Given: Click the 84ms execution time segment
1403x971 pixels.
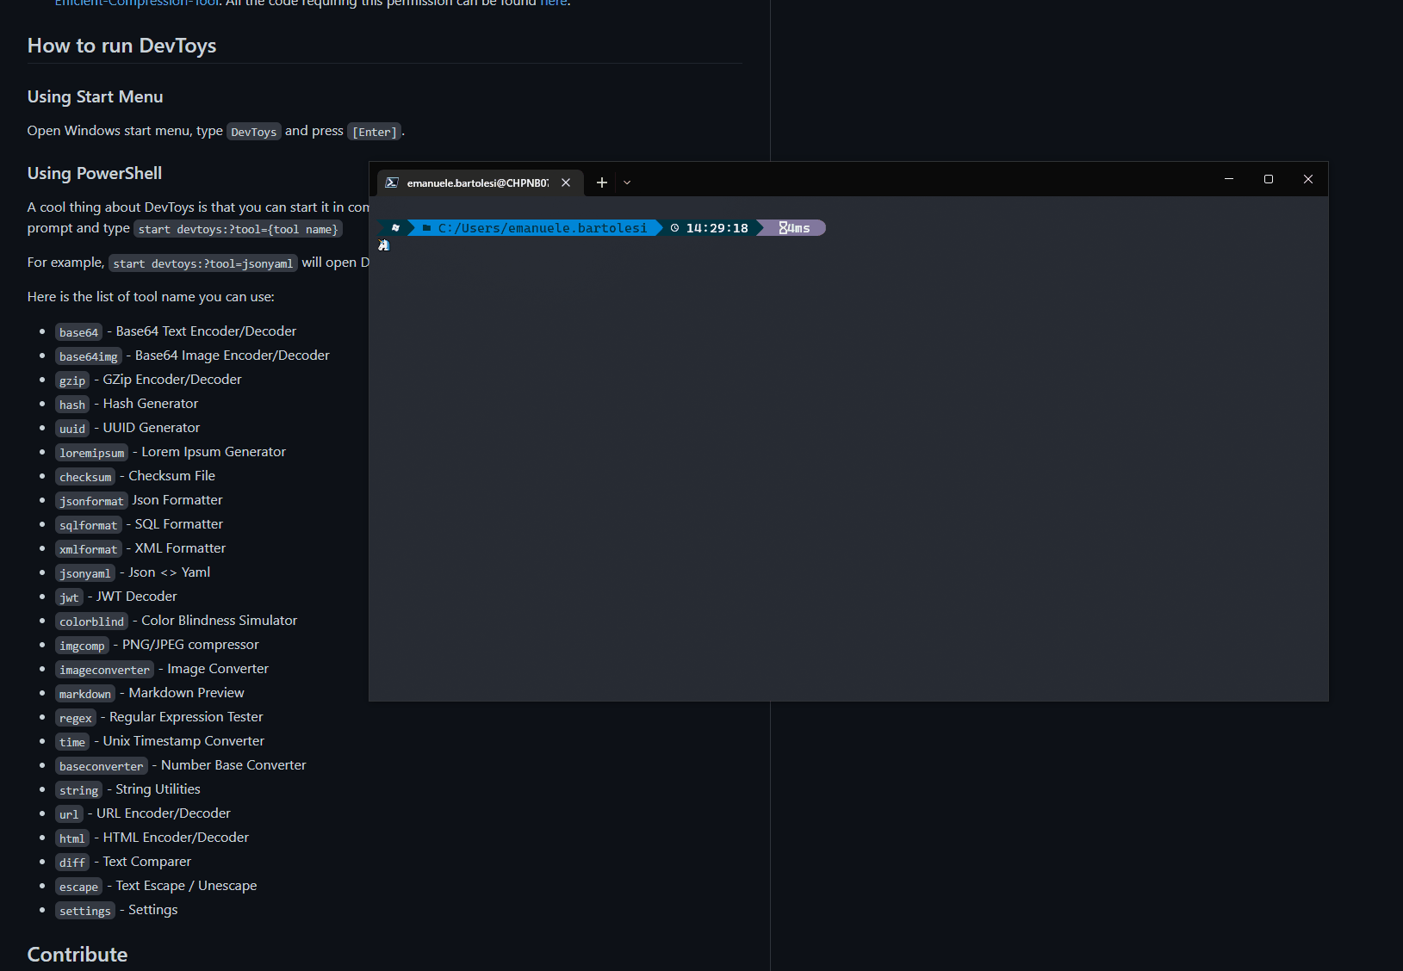Looking at the screenshot, I should tap(794, 228).
